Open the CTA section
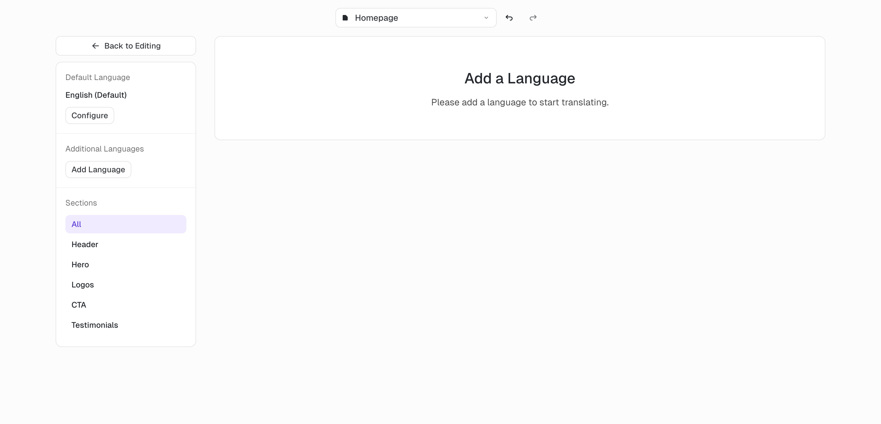The image size is (881, 424). pyautogui.click(x=79, y=305)
